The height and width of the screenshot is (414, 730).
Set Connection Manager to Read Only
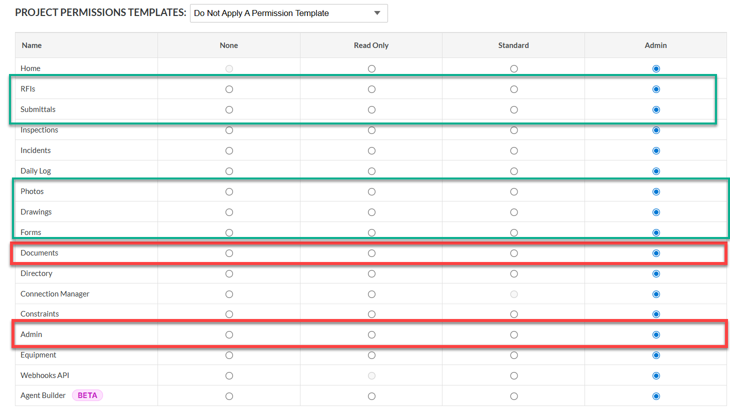(x=371, y=294)
